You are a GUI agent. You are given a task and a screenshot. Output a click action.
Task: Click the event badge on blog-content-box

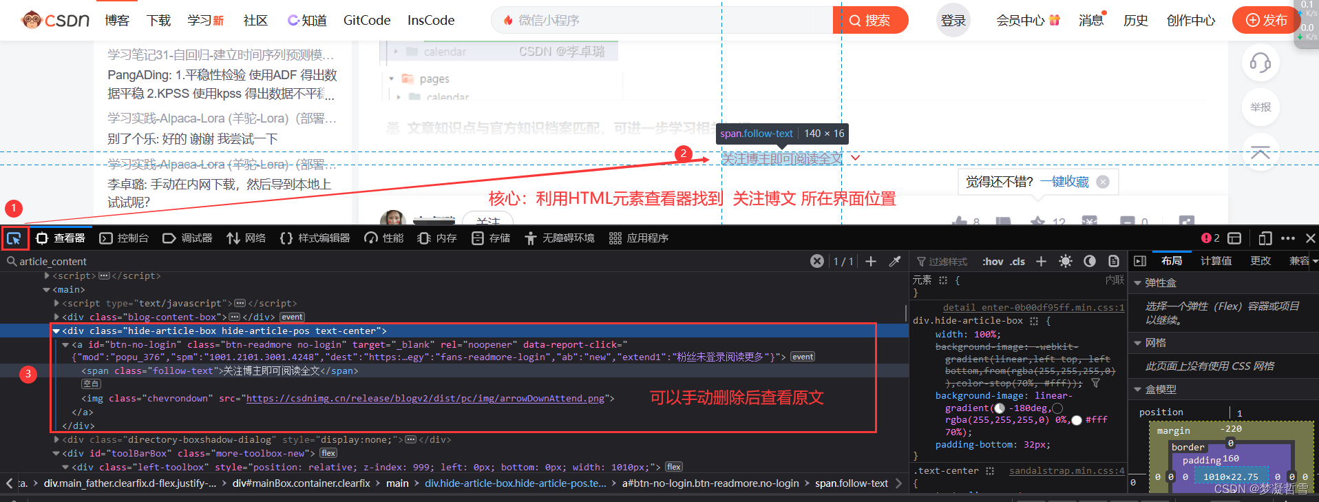coord(292,317)
